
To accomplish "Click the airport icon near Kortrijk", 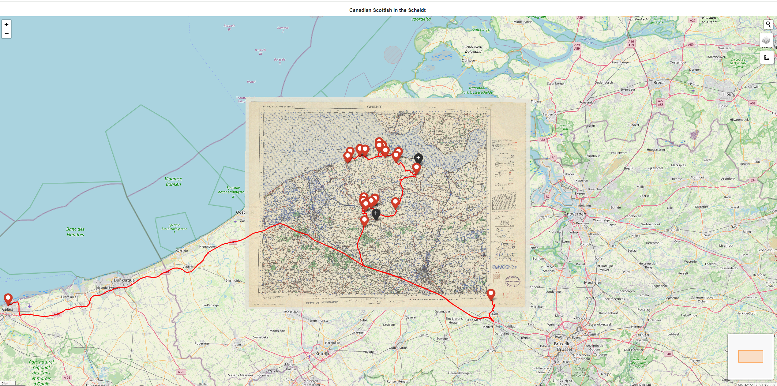I will tap(310, 357).
